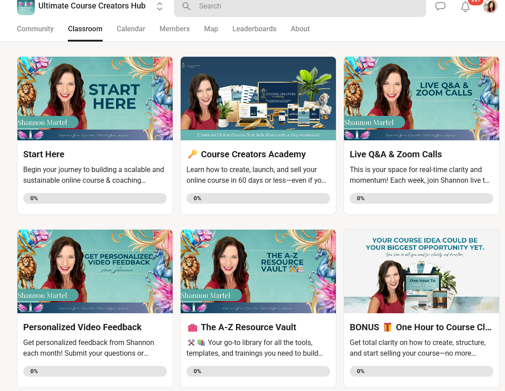The image size is (505, 391).
Task: Switch to the Calendar tab
Action: pos(131,29)
